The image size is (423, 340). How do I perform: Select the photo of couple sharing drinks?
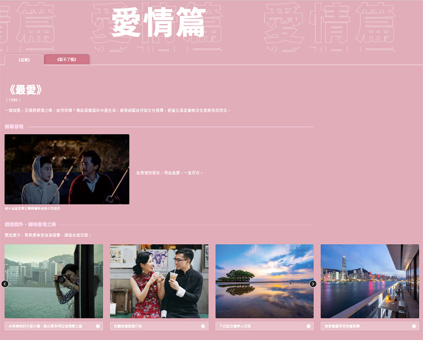click(159, 281)
